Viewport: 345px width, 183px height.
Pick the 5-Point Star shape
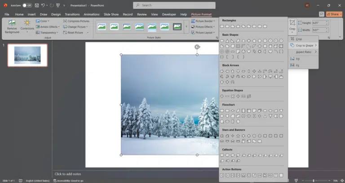[238, 136]
